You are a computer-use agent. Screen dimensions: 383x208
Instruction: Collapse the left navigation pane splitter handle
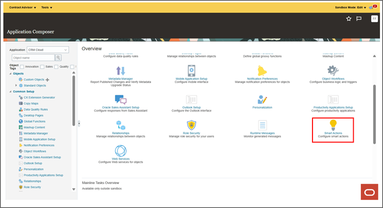pyautogui.click(x=79, y=123)
